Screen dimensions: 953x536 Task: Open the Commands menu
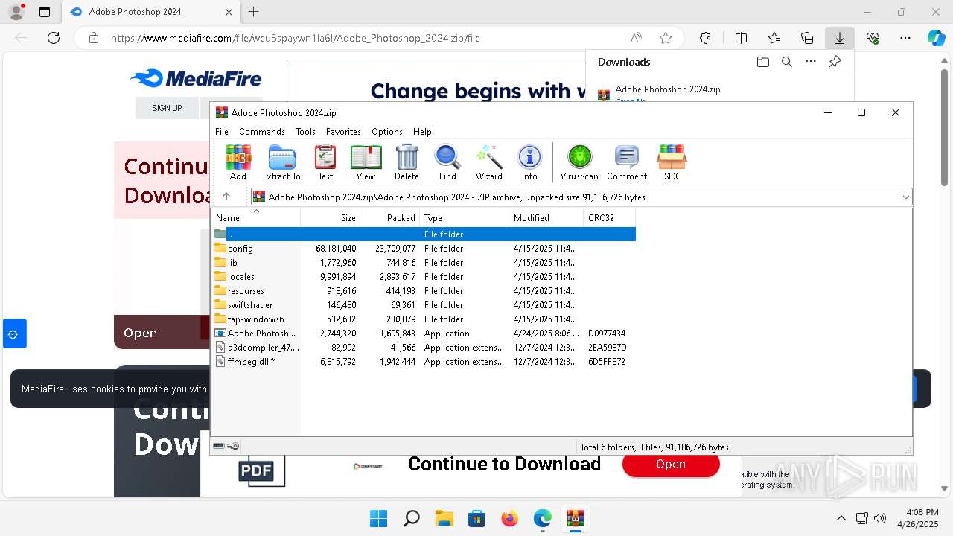[x=262, y=131]
